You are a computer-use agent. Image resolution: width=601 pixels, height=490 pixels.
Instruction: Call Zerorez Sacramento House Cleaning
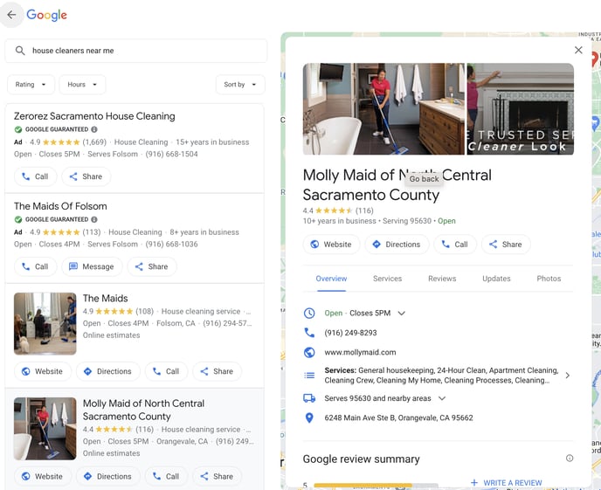[35, 176]
